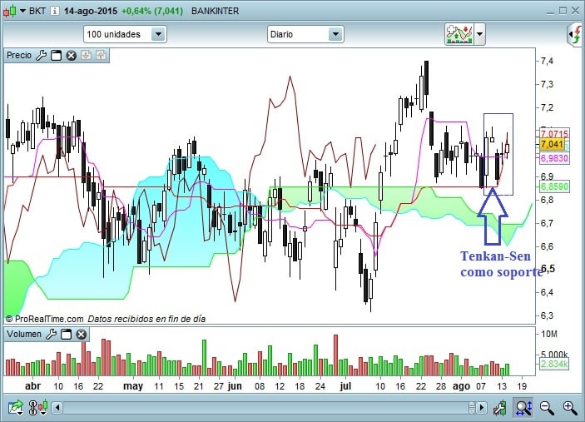Image resolution: width=585 pixels, height=422 pixels.
Task: Click the scroll right arrow on time scrollbar
Action: (482, 408)
